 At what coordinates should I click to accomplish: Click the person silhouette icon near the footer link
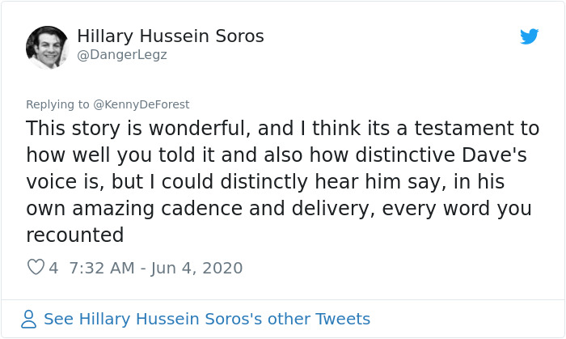coord(28,319)
